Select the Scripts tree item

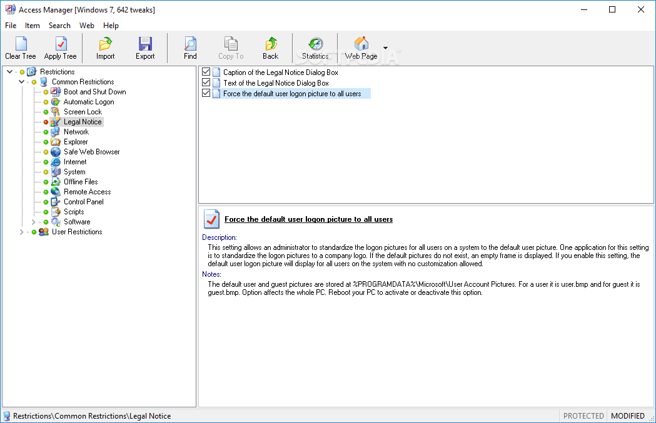coord(74,212)
